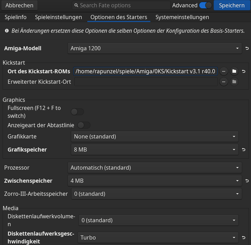The image size is (251, 245).
Task: Click the info icon beside the notice
Action: 7,31
